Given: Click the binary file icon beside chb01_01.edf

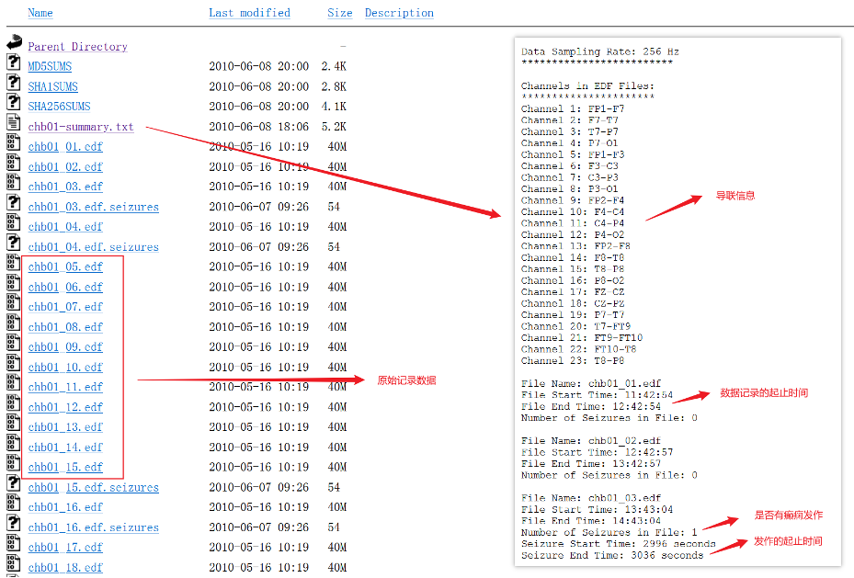Looking at the screenshot, I should click(x=14, y=142).
